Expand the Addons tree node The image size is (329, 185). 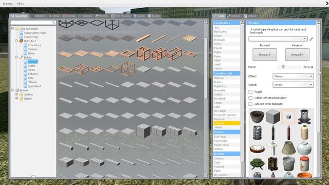[x=16, y=95]
